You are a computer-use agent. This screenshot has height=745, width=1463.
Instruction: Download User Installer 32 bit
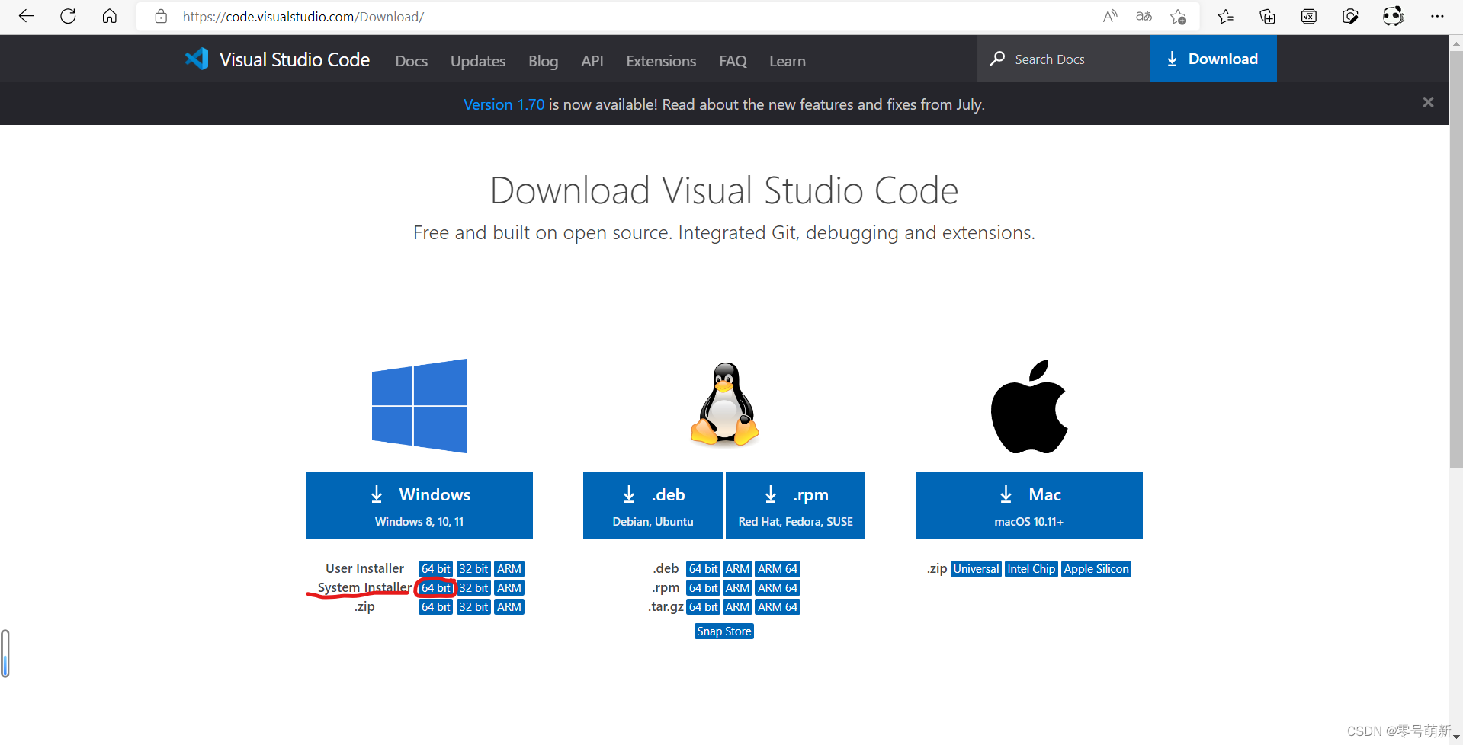[473, 569]
